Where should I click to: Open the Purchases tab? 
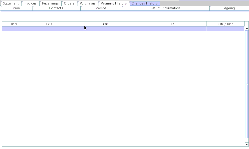click(87, 3)
